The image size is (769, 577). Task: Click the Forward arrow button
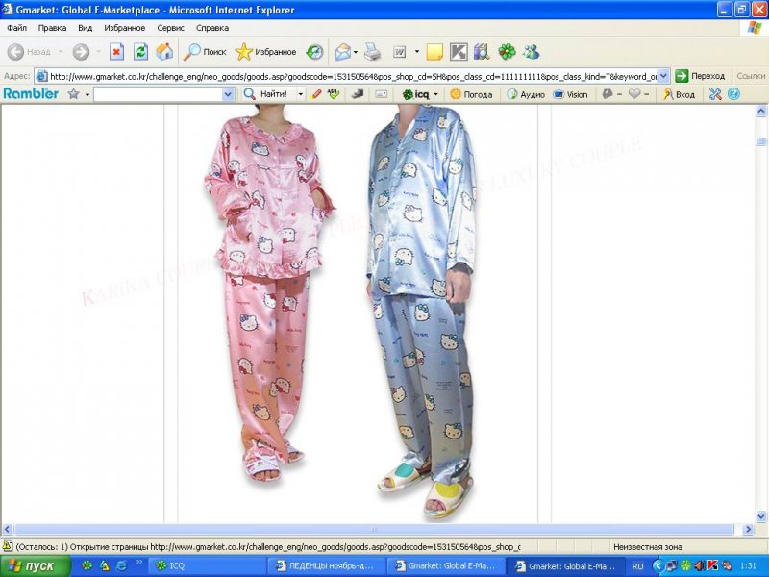click(x=81, y=52)
